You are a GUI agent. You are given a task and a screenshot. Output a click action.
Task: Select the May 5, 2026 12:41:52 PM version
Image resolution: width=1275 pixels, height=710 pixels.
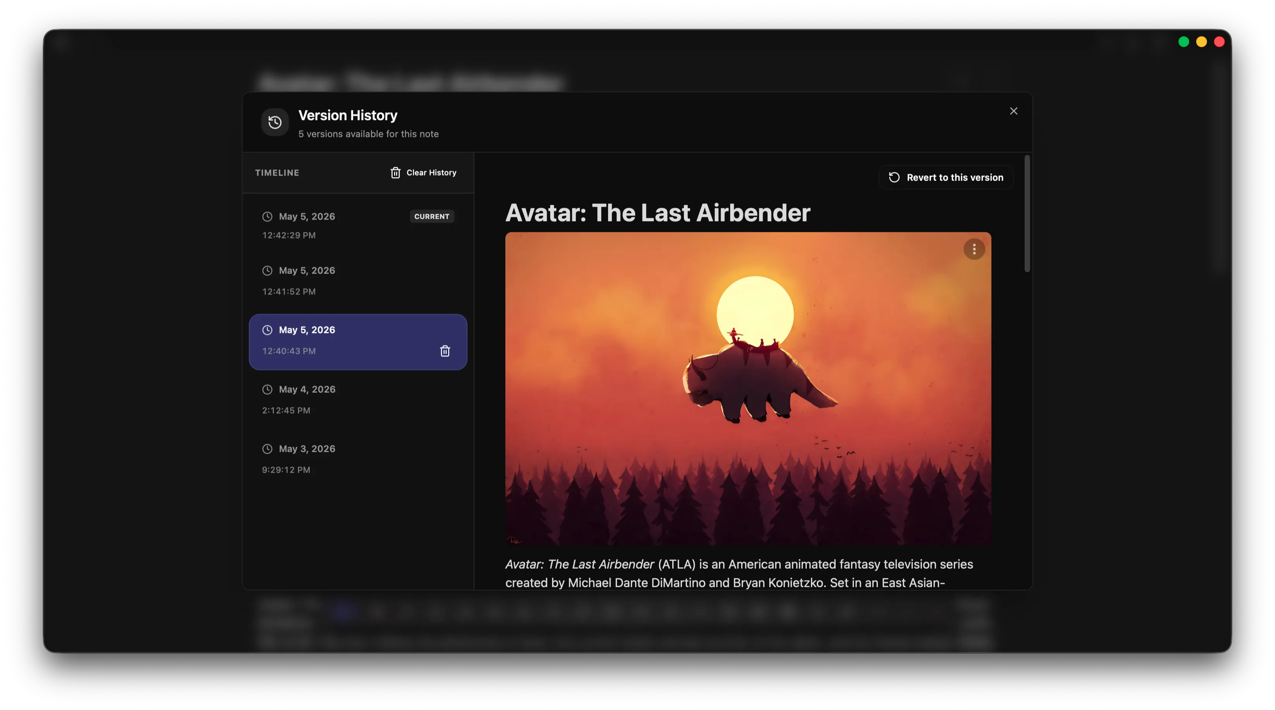(358, 281)
